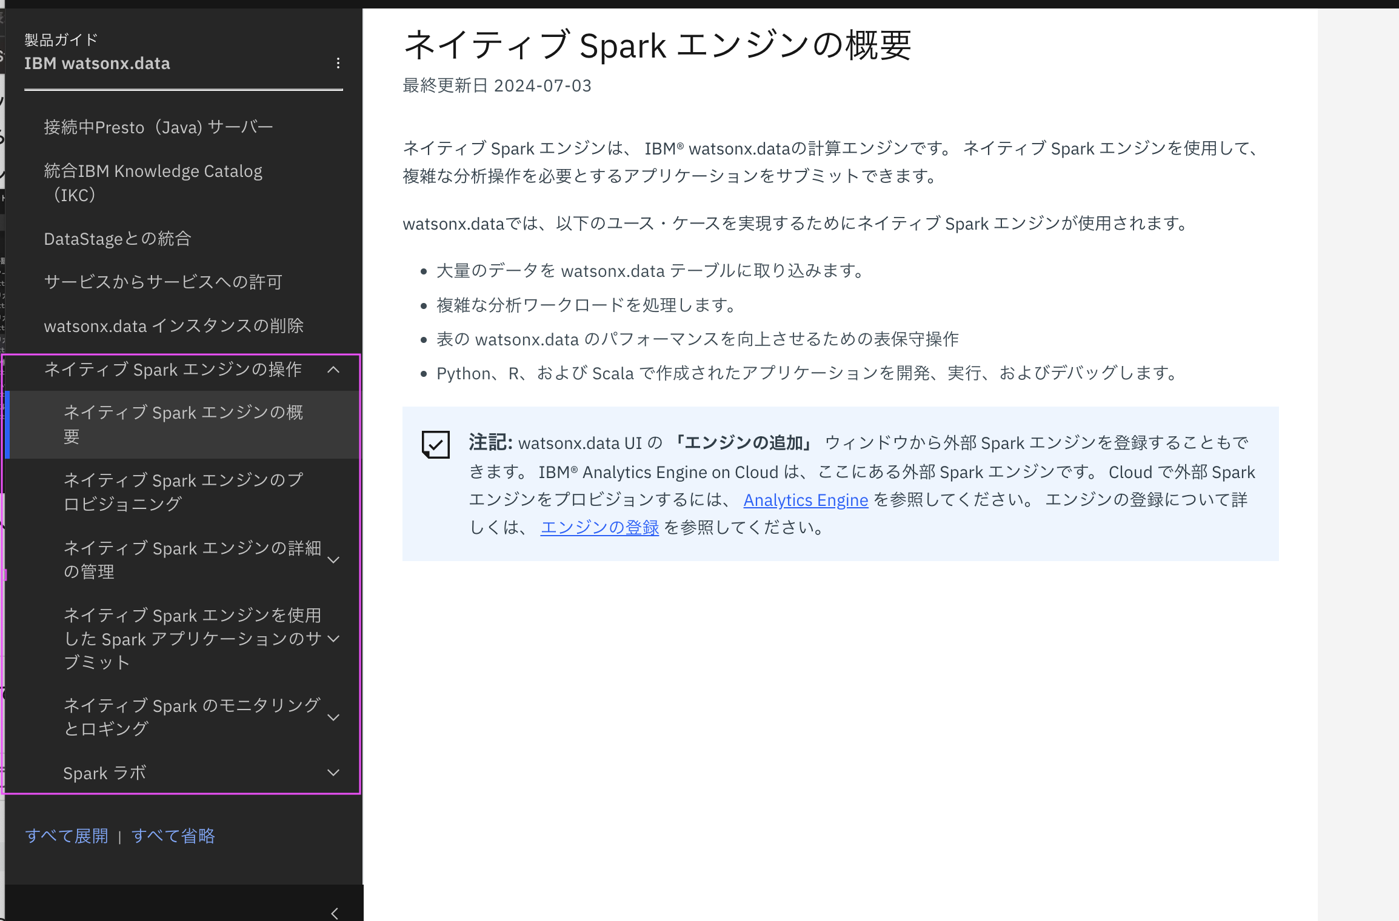
Task: Click すべて省略 to collapse all
Action: (173, 836)
